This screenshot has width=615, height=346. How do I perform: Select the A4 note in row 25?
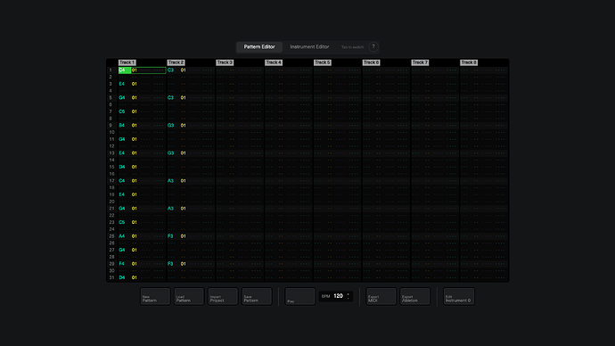[122, 236]
